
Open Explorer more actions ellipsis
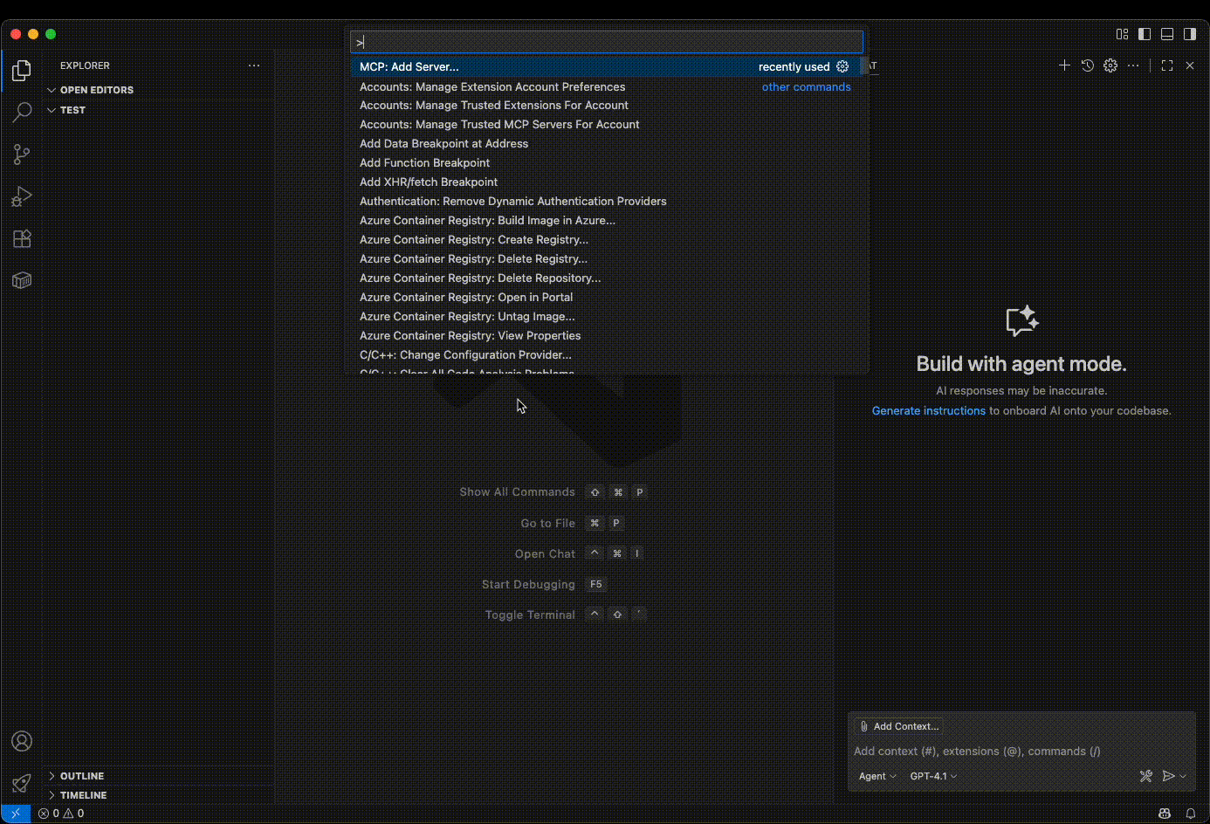click(x=254, y=65)
